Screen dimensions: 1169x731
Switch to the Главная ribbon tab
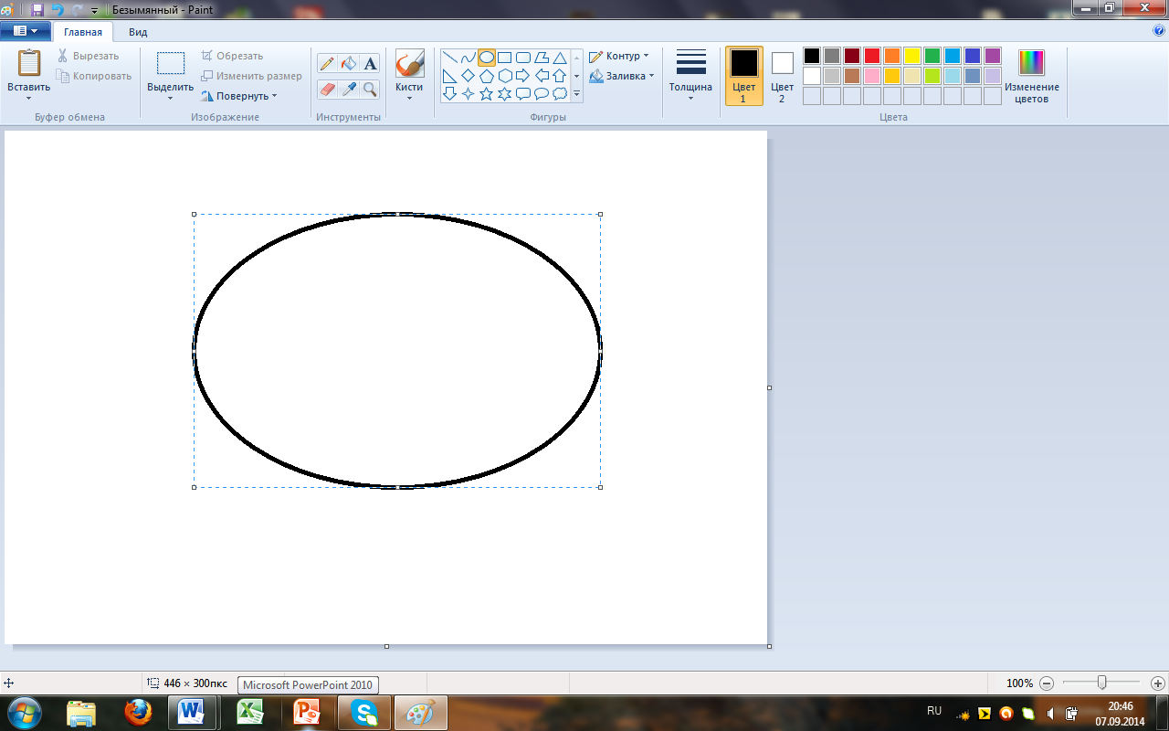(82, 32)
